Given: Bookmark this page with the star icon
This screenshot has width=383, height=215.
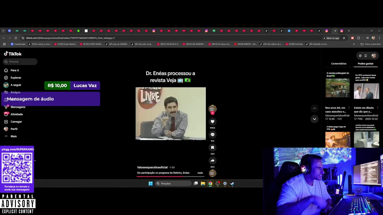Looking at the screenshot, I should [344, 38].
